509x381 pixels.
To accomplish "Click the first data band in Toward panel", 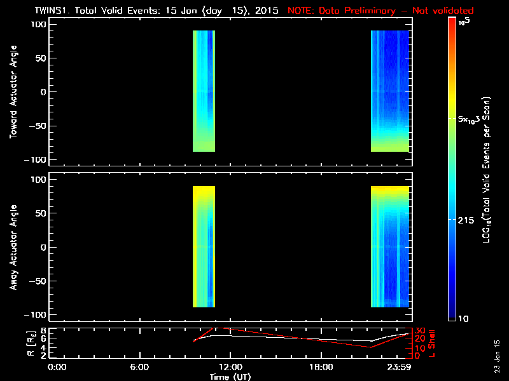I will click(x=204, y=91).
